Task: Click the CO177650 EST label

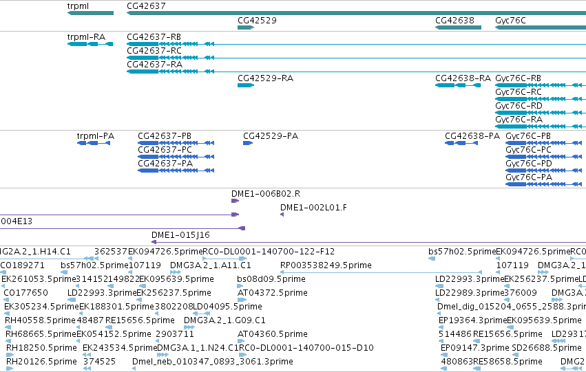Action: point(25,294)
